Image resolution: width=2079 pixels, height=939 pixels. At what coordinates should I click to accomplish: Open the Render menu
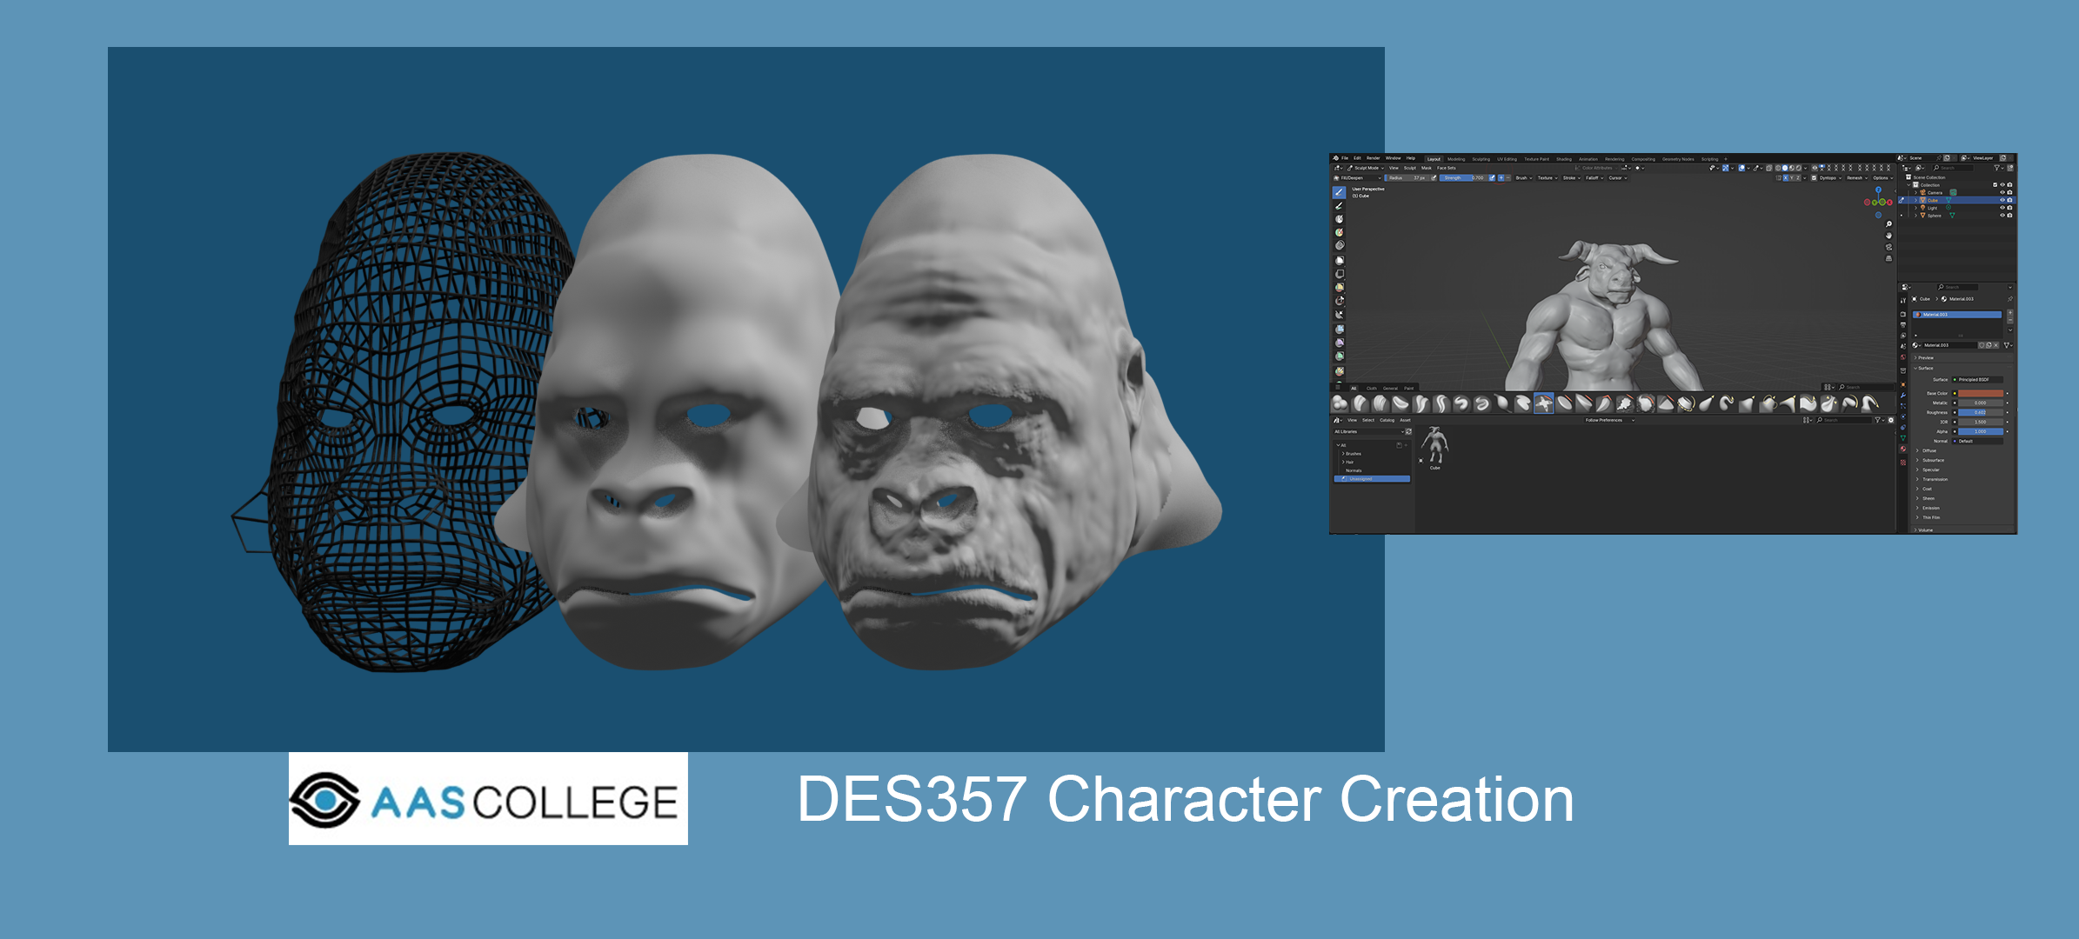click(1373, 158)
